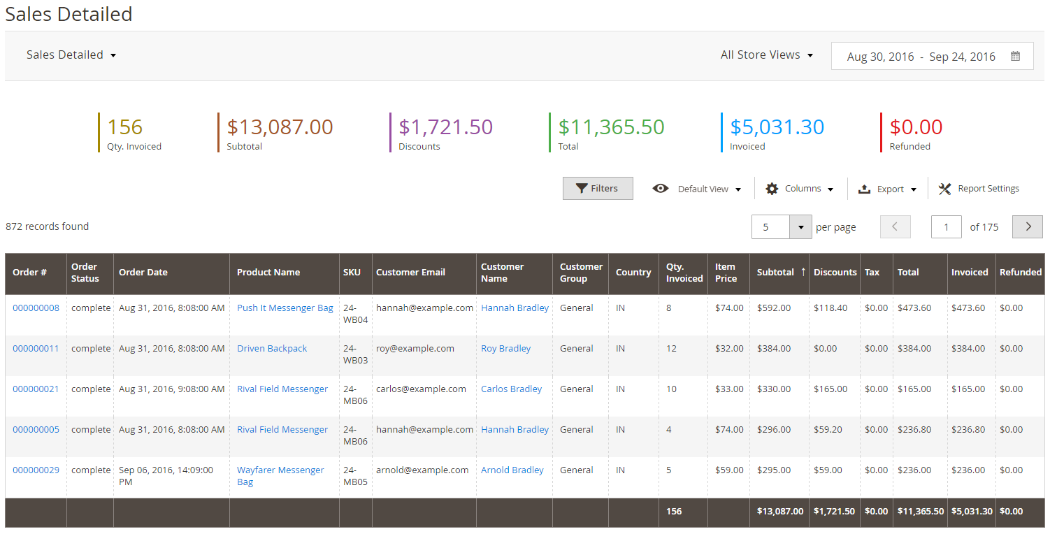Expand the All Store Views dropdown

[x=767, y=55]
